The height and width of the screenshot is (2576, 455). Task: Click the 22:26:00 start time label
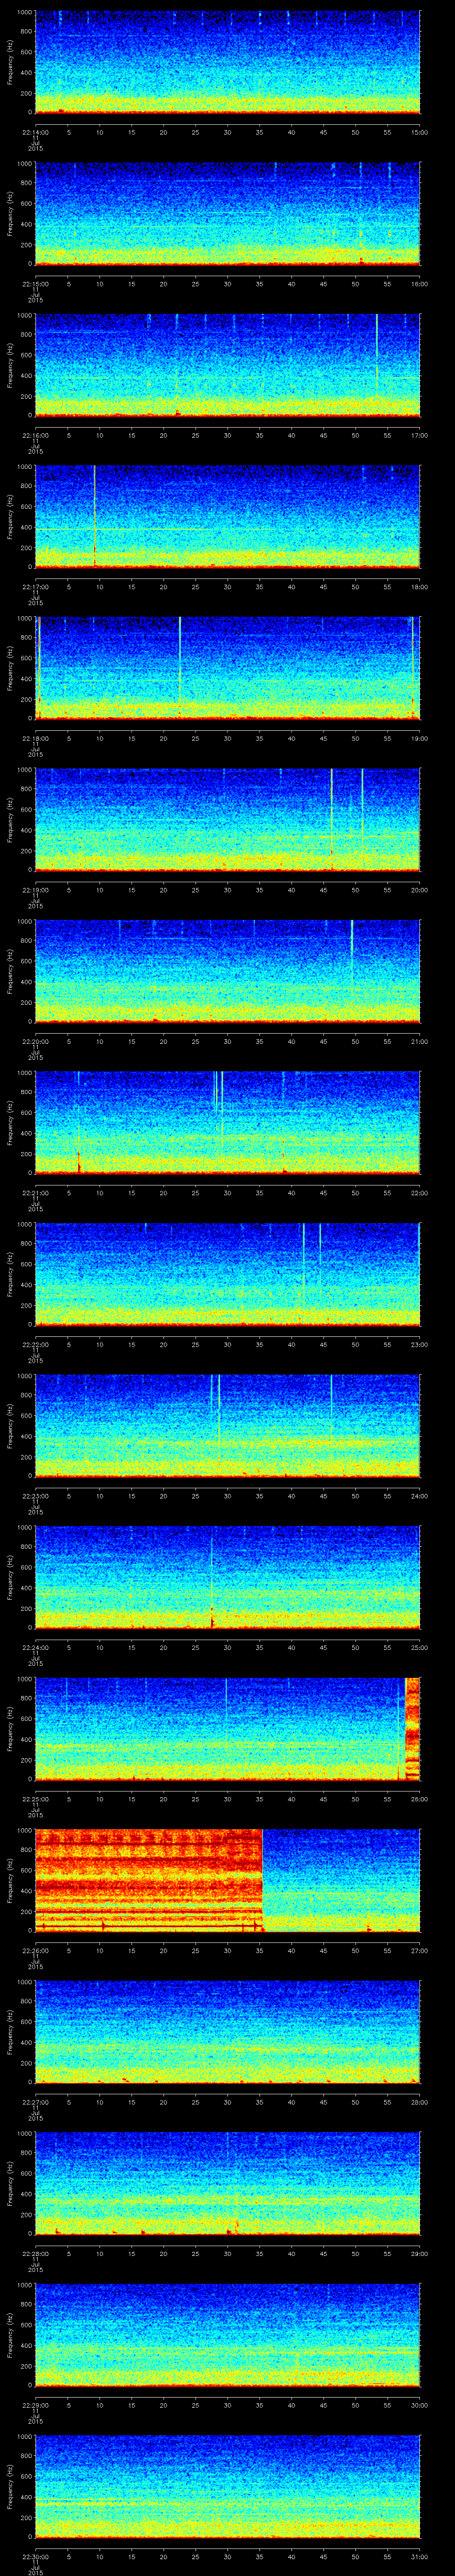point(35,1950)
